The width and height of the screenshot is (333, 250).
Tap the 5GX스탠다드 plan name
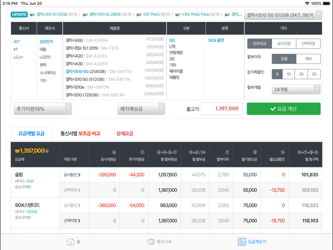coord(27,205)
